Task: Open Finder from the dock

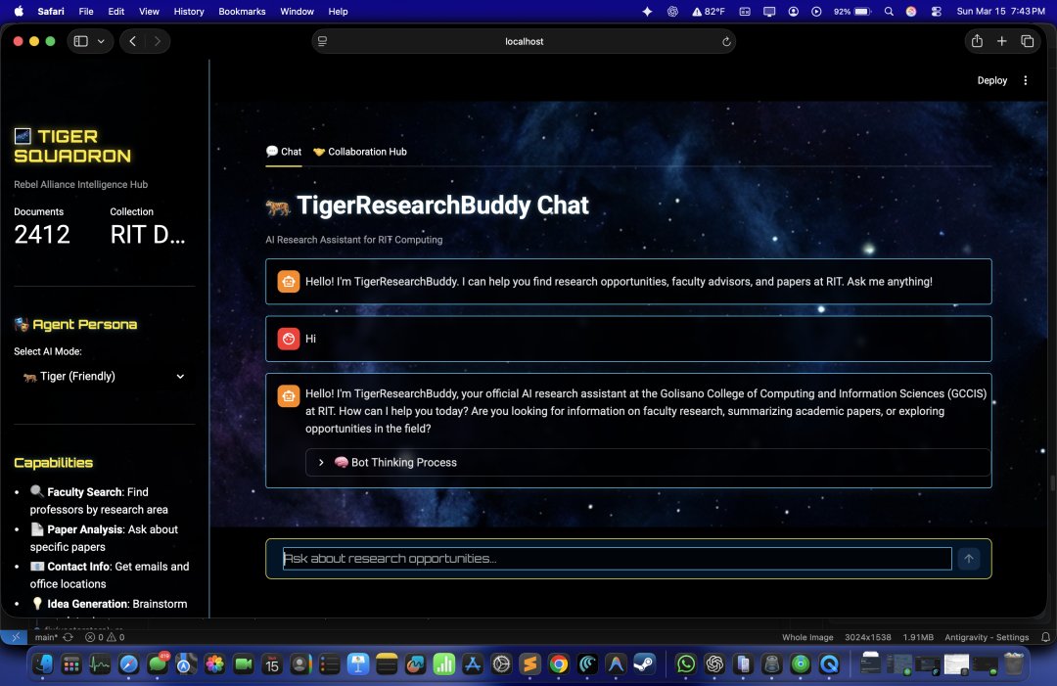Action: [x=42, y=664]
